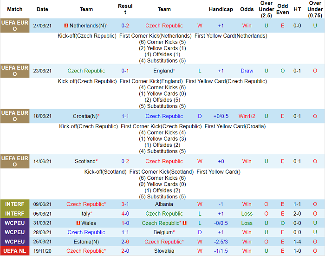Click the Match column header
Viewport: 325px width, 256px height.
(15, 9)
